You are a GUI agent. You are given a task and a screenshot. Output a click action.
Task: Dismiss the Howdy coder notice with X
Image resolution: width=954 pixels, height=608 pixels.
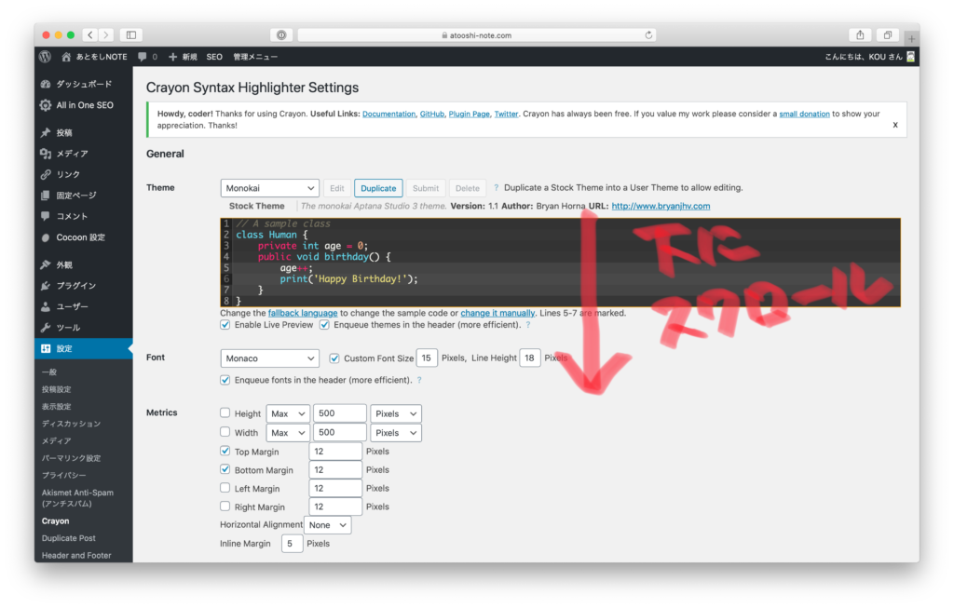(x=895, y=125)
